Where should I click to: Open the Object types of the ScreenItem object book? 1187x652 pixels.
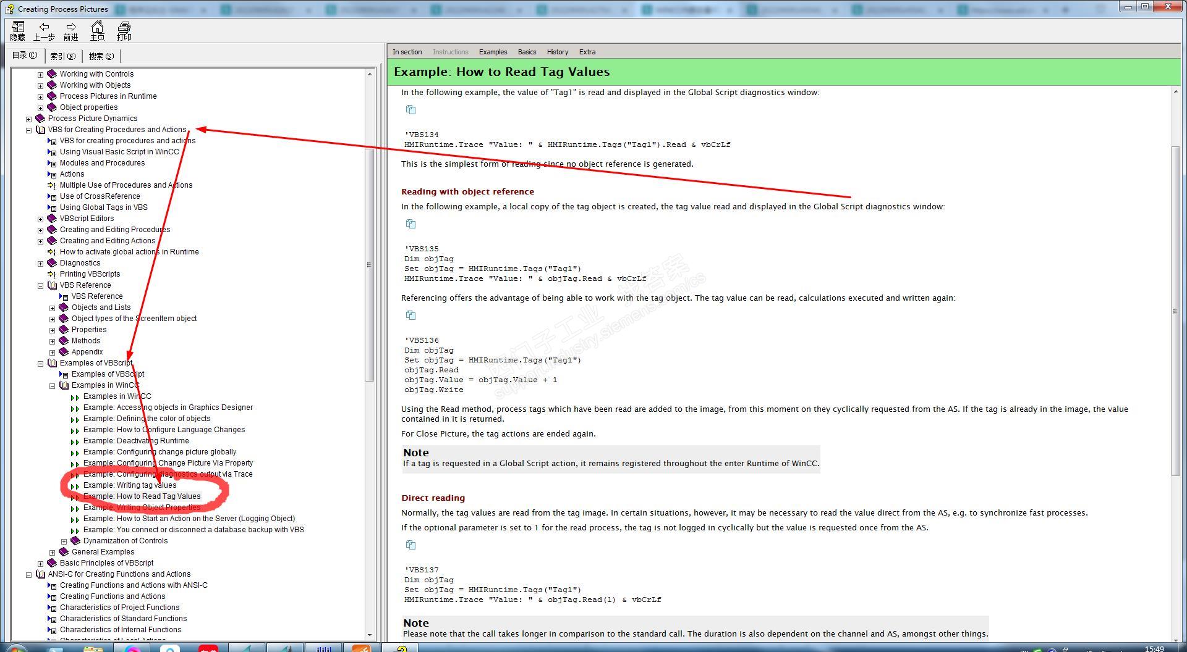tap(134, 319)
